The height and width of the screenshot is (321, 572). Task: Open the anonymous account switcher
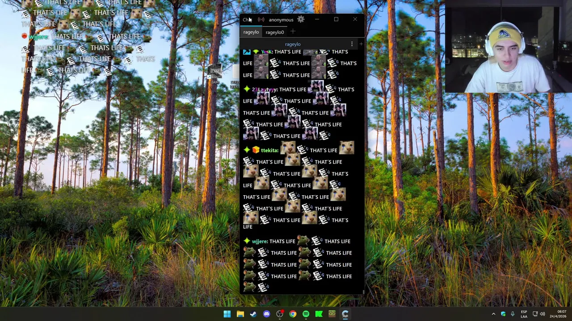281,20
